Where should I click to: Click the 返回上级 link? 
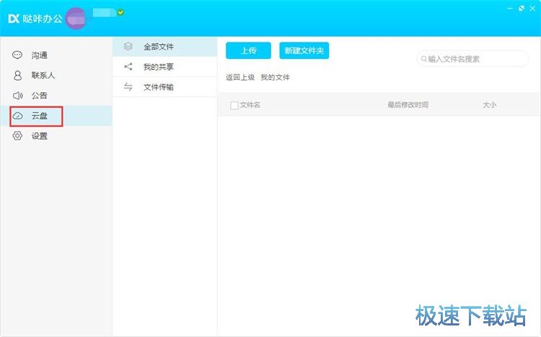[240, 78]
